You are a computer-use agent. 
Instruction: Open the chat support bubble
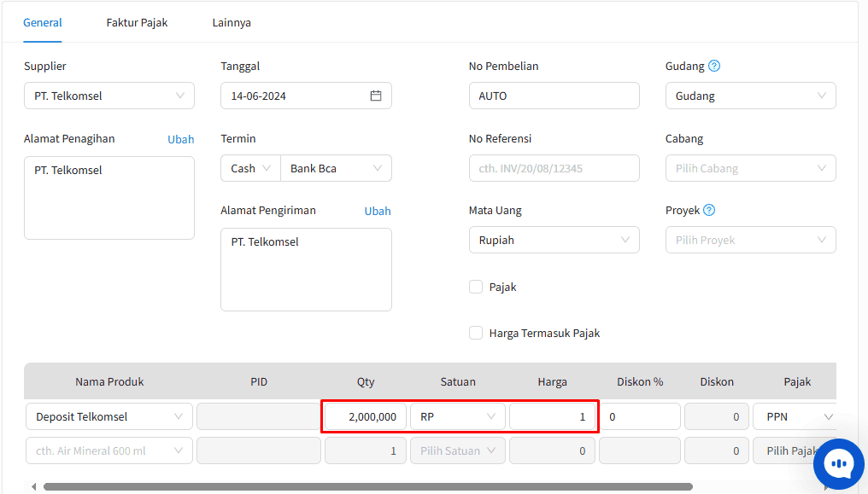(x=839, y=463)
